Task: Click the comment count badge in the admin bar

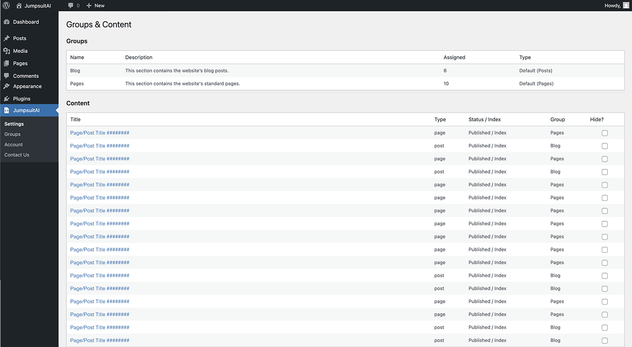Action: (x=73, y=5)
